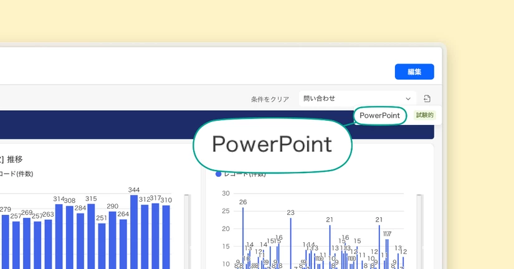Click the 290 bar value label
514x269 pixels.
[x=112, y=206]
